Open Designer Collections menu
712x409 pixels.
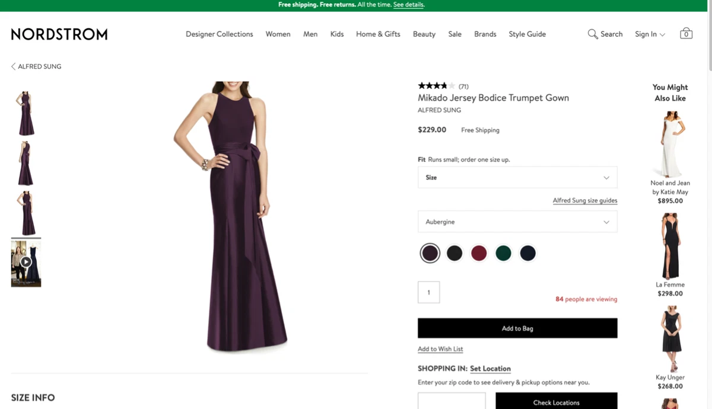coord(220,34)
